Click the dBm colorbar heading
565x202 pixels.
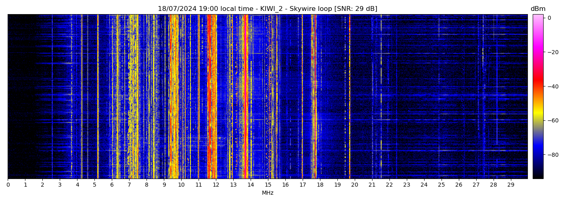[538, 9]
